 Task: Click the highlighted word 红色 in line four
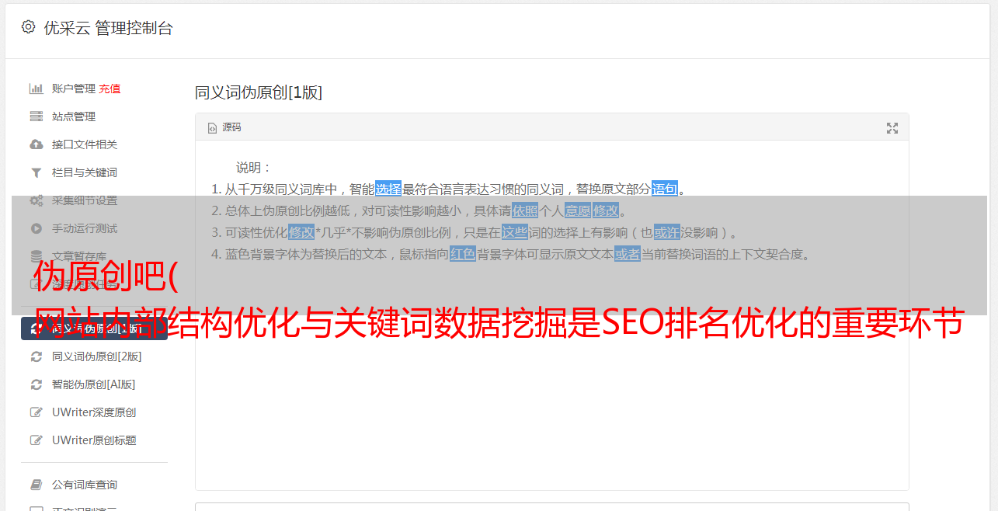[x=463, y=254]
